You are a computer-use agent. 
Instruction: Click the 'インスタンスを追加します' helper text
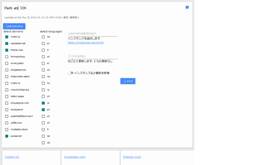(x=84, y=38)
